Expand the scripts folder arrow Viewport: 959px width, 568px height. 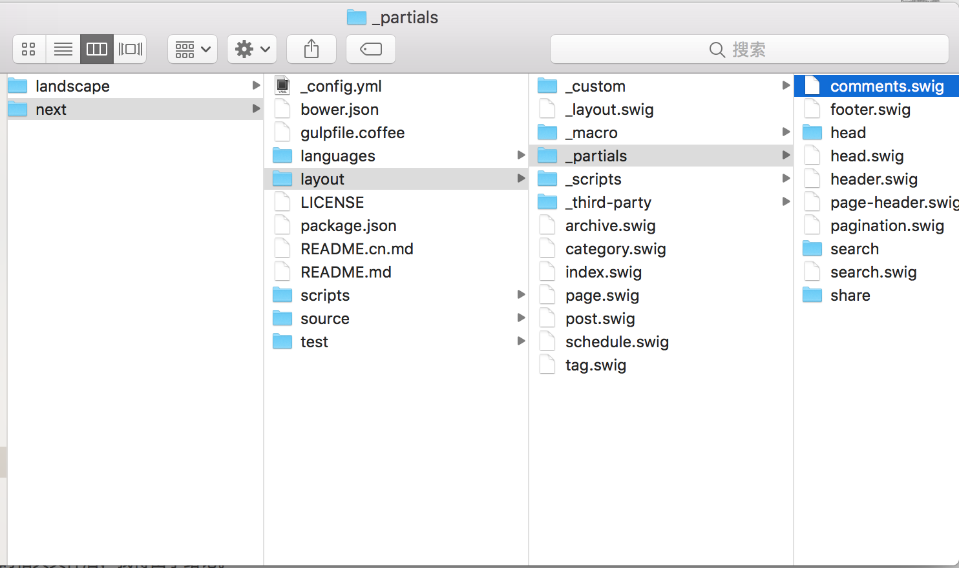521,294
